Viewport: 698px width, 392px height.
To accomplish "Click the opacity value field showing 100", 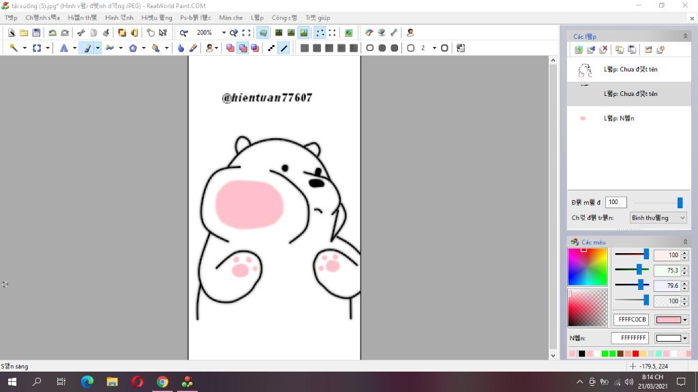I will (x=616, y=202).
